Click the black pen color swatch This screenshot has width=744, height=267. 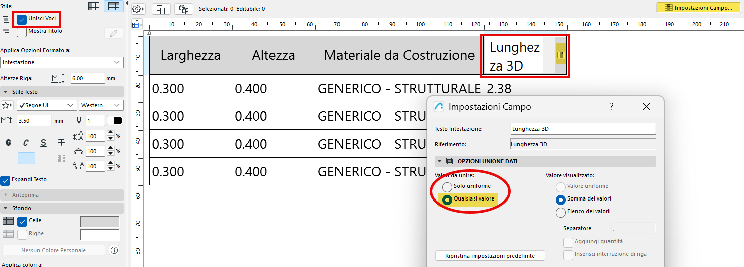(117, 120)
